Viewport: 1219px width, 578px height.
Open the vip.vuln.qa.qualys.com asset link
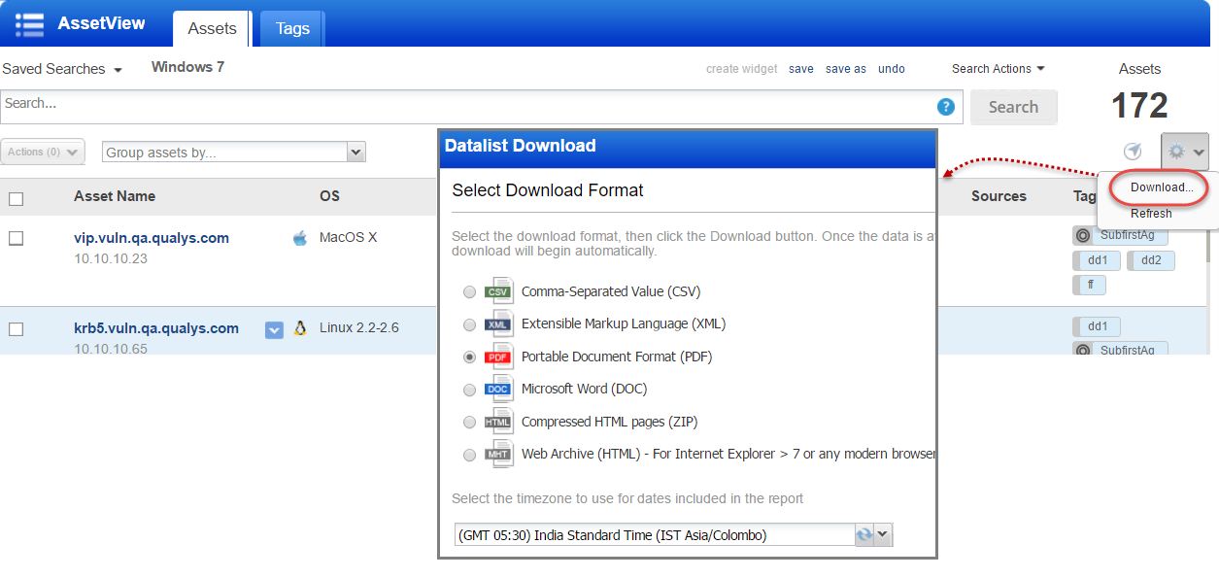[152, 238]
